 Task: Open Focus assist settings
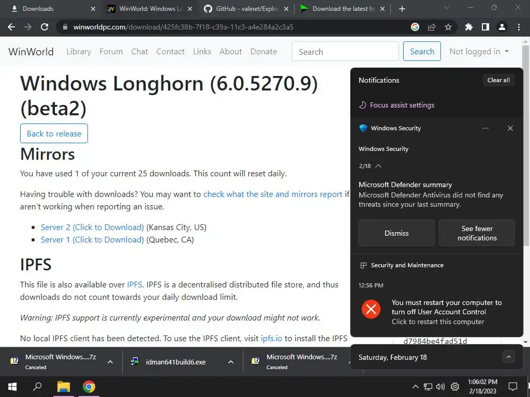click(396, 105)
